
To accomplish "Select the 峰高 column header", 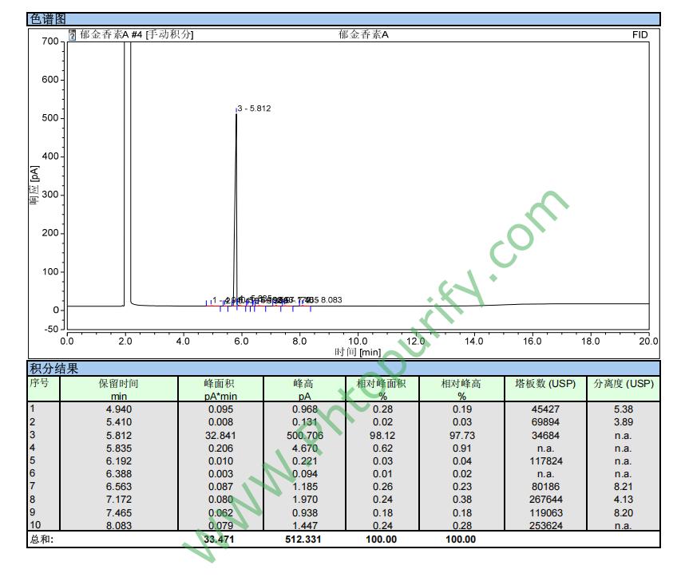I will 303,384.
